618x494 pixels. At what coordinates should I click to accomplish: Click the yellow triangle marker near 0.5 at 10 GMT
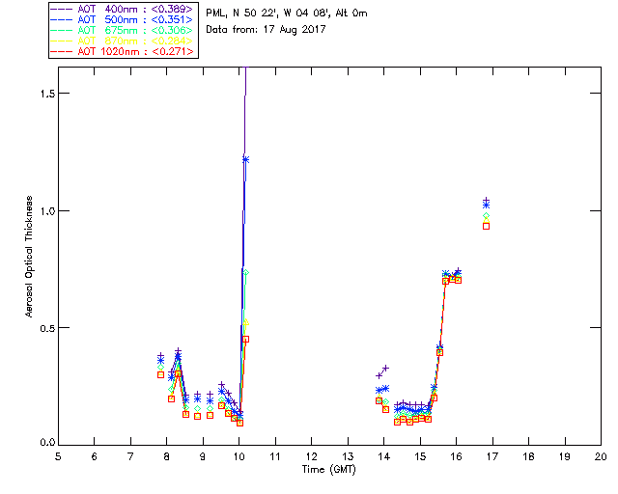point(246,322)
